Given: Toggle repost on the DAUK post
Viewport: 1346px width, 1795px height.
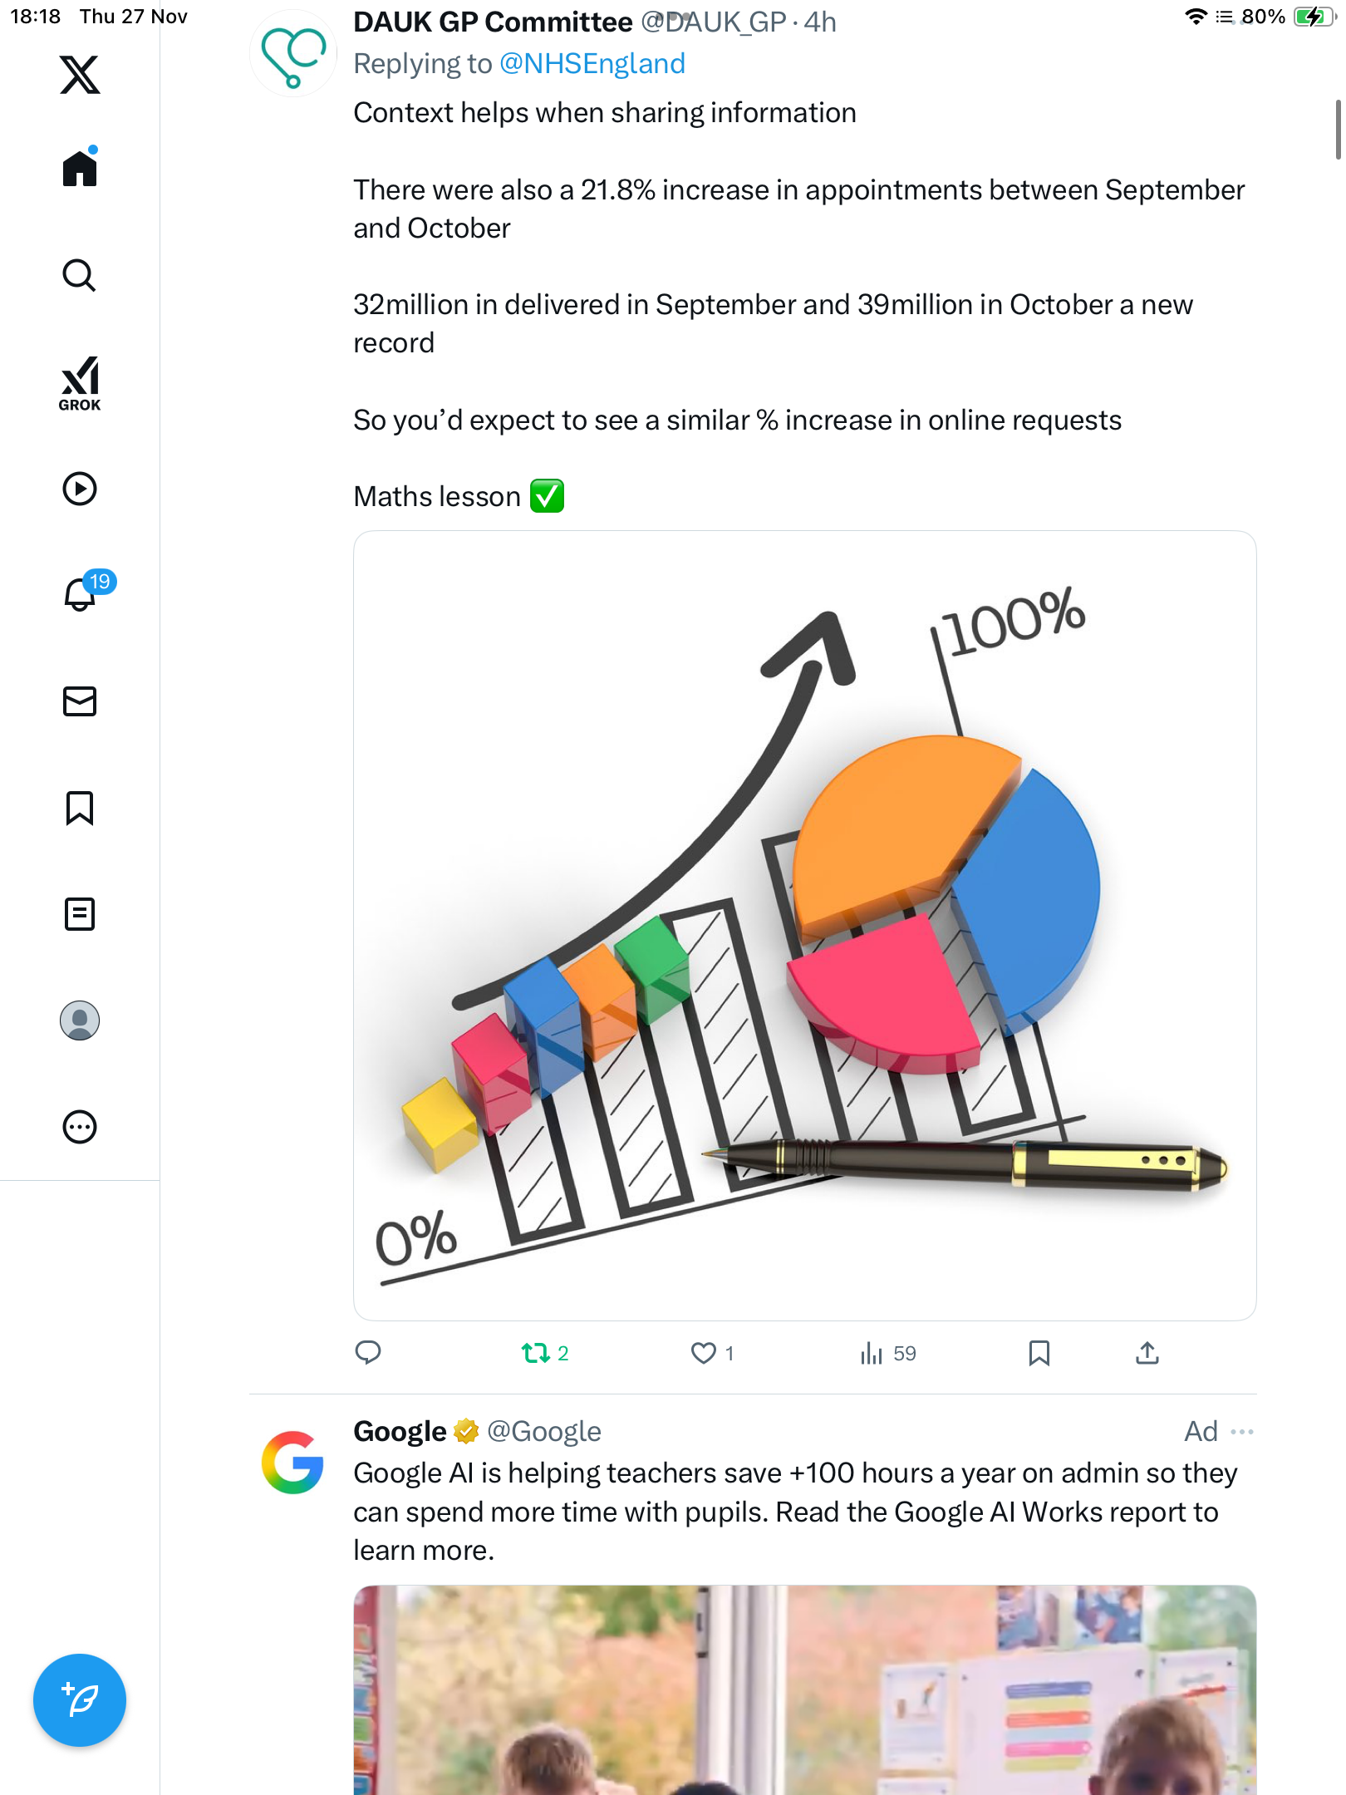Looking at the screenshot, I should (x=536, y=1353).
